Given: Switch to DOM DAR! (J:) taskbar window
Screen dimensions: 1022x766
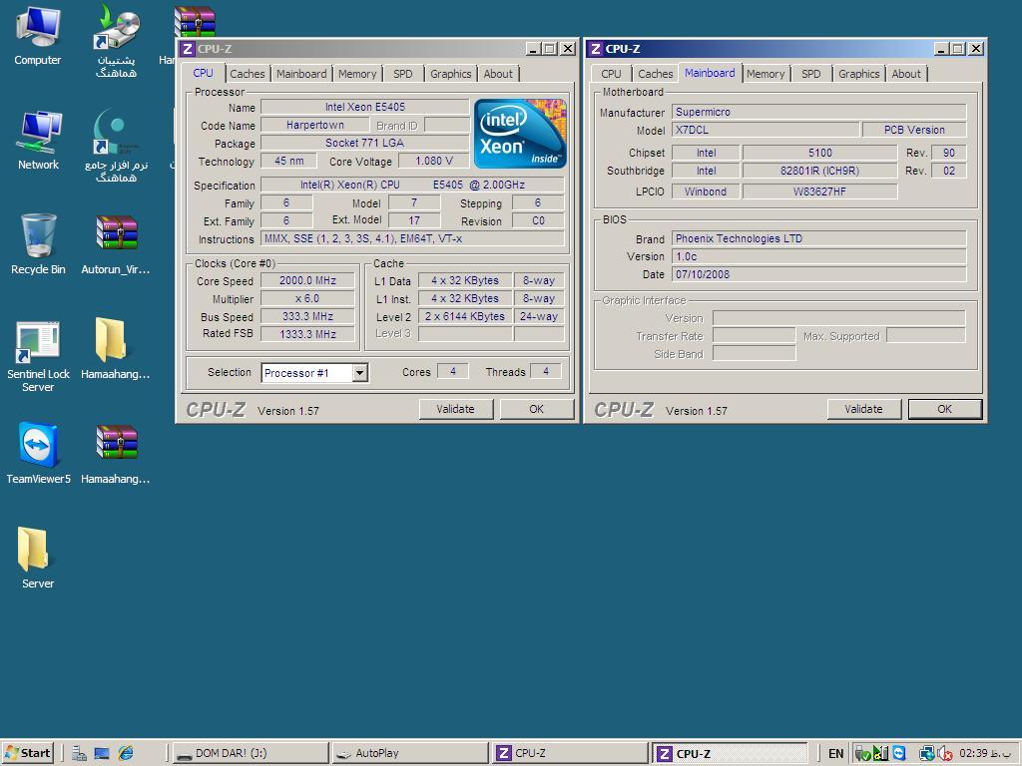Looking at the screenshot, I should point(251,753).
